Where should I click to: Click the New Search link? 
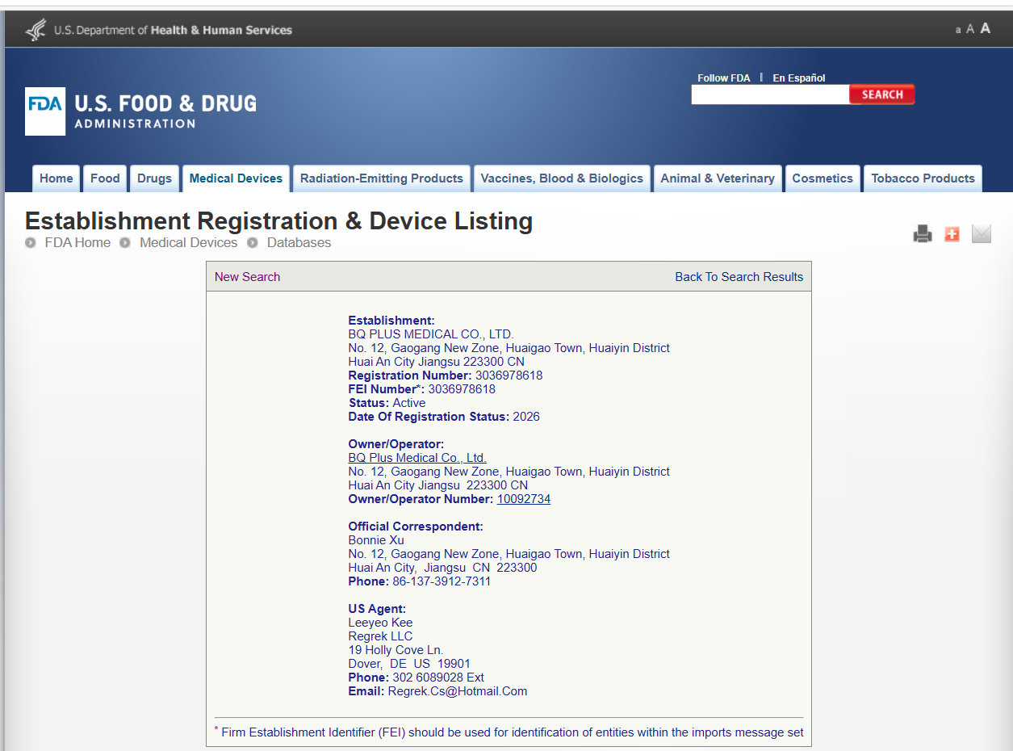point(247,277)
